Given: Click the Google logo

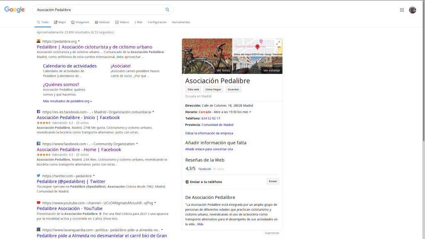Looking at the screenshot, I should point(15,10).
